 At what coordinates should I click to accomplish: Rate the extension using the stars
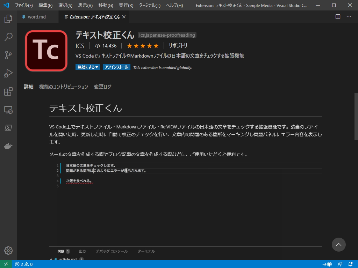point(143,46)
